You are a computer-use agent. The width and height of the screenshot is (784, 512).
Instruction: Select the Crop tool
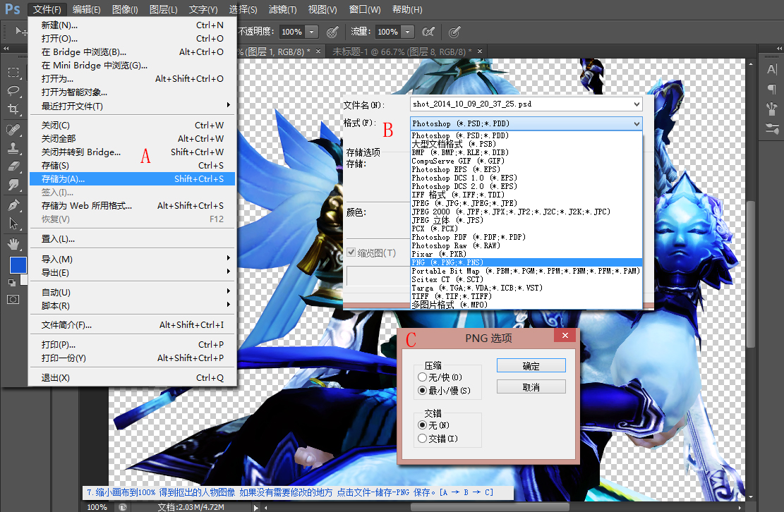(x=13, y=109)
